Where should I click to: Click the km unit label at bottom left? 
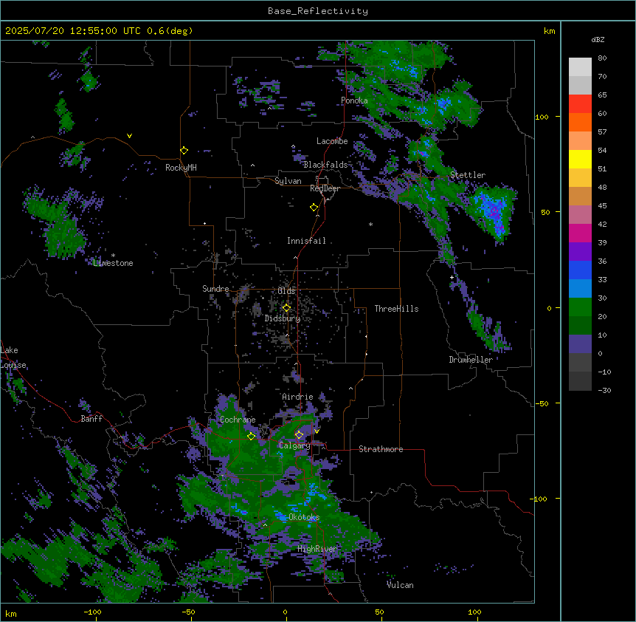[11, 613]
